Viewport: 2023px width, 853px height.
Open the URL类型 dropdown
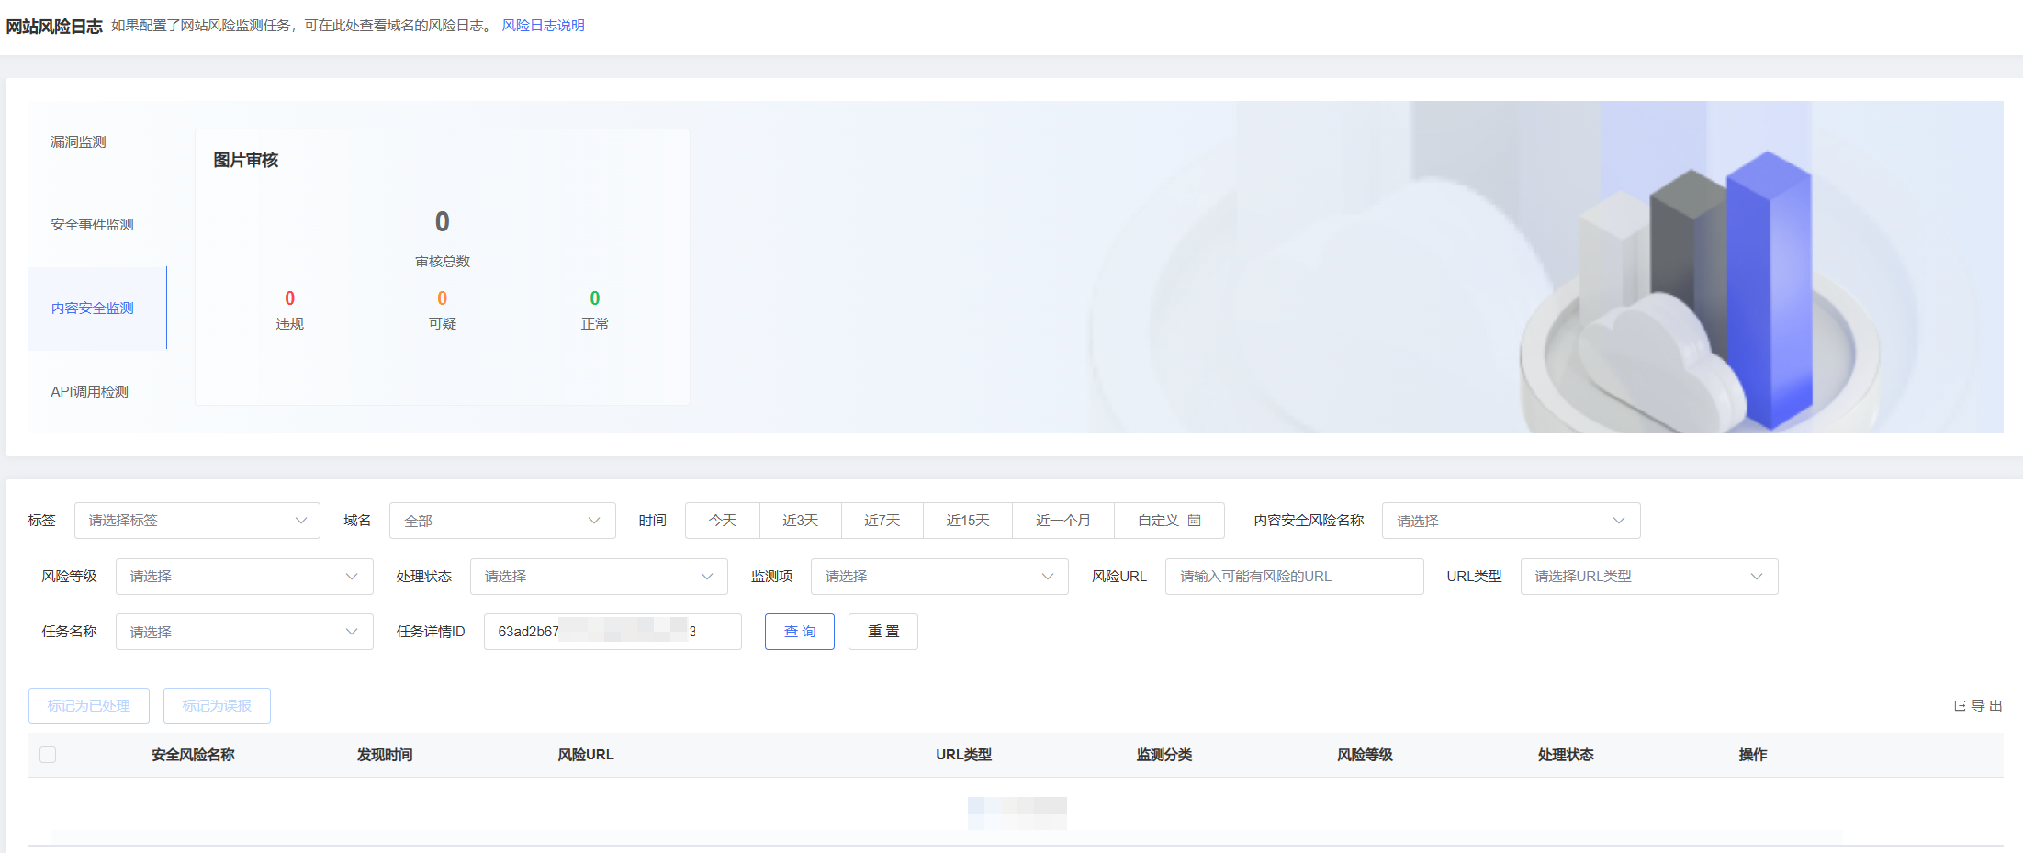[1649, 577]
